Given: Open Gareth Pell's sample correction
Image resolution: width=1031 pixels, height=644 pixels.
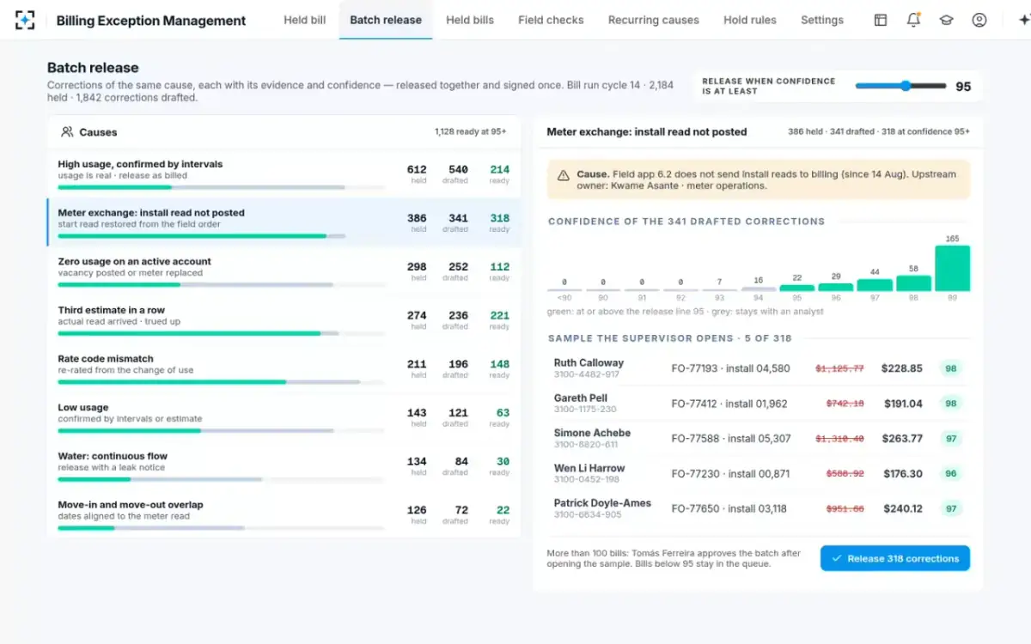Looking at the screenshot, I should (759, 404).
